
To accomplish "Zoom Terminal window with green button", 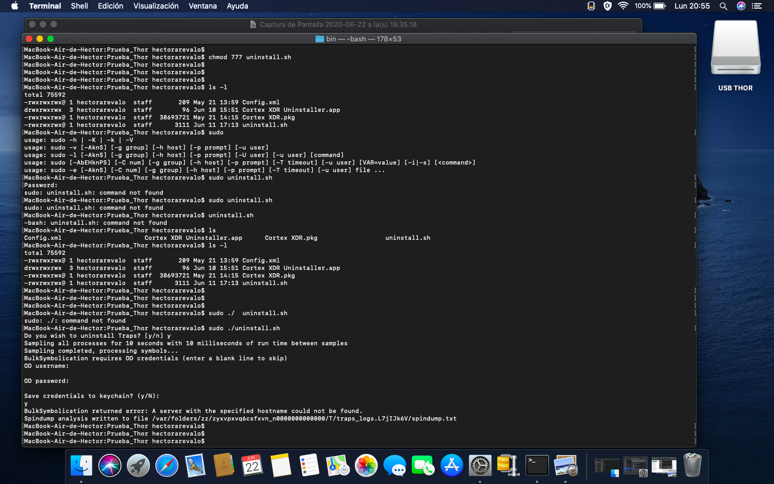I will pyautogui.click(x=51, y=39).
